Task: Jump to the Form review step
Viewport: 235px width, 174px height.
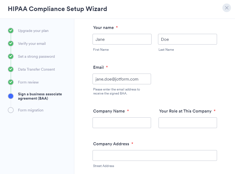Action: (x=28, y=82)
